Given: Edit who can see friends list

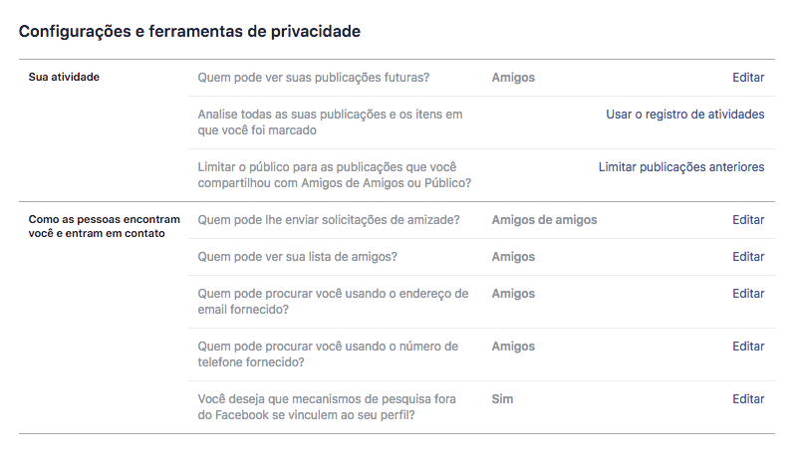Looking at the screenshot, I should click(748, 257).
